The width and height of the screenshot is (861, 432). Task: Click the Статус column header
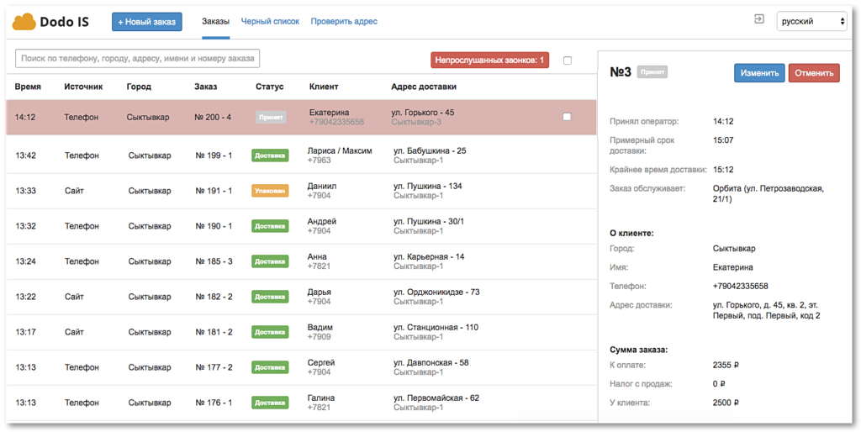click(270, 87)
